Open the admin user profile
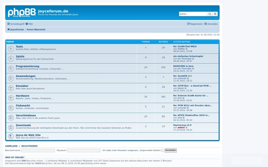 [x=181, y=128]
